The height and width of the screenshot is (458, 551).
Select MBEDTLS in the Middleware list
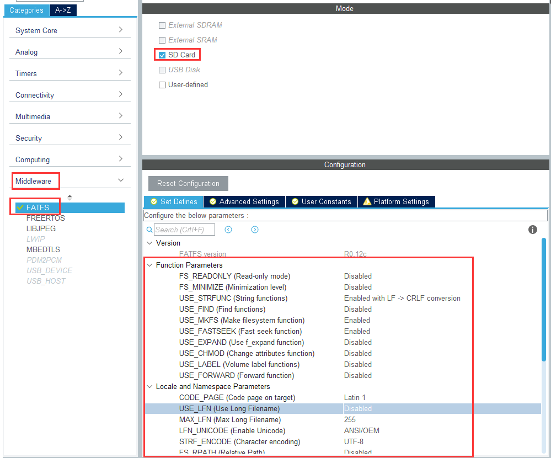coord(43,249)
